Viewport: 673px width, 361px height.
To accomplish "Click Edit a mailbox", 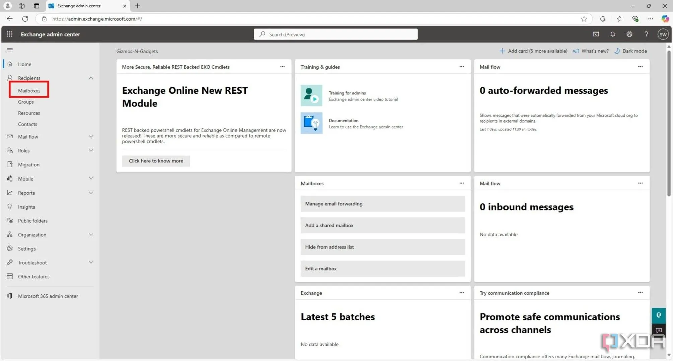I will point(383,269).
